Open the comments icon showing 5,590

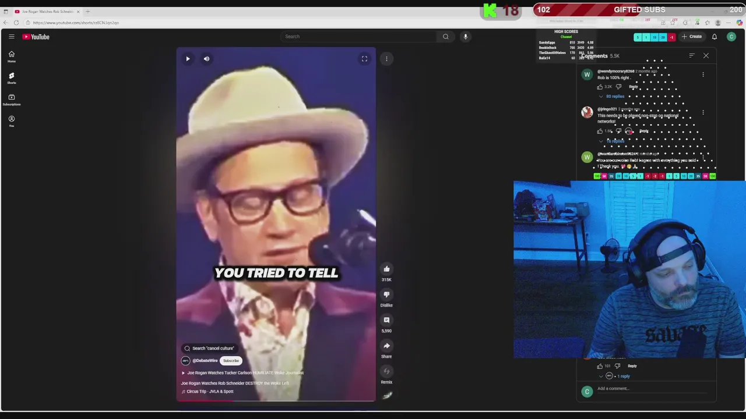386,320
